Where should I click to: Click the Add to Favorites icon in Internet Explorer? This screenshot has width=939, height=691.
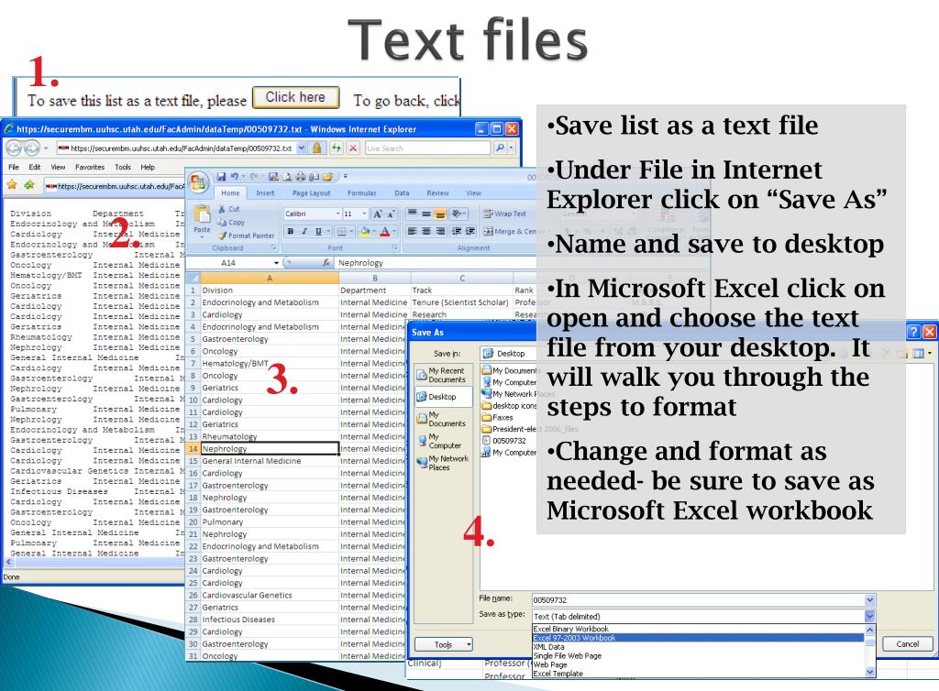click(28, 185)
